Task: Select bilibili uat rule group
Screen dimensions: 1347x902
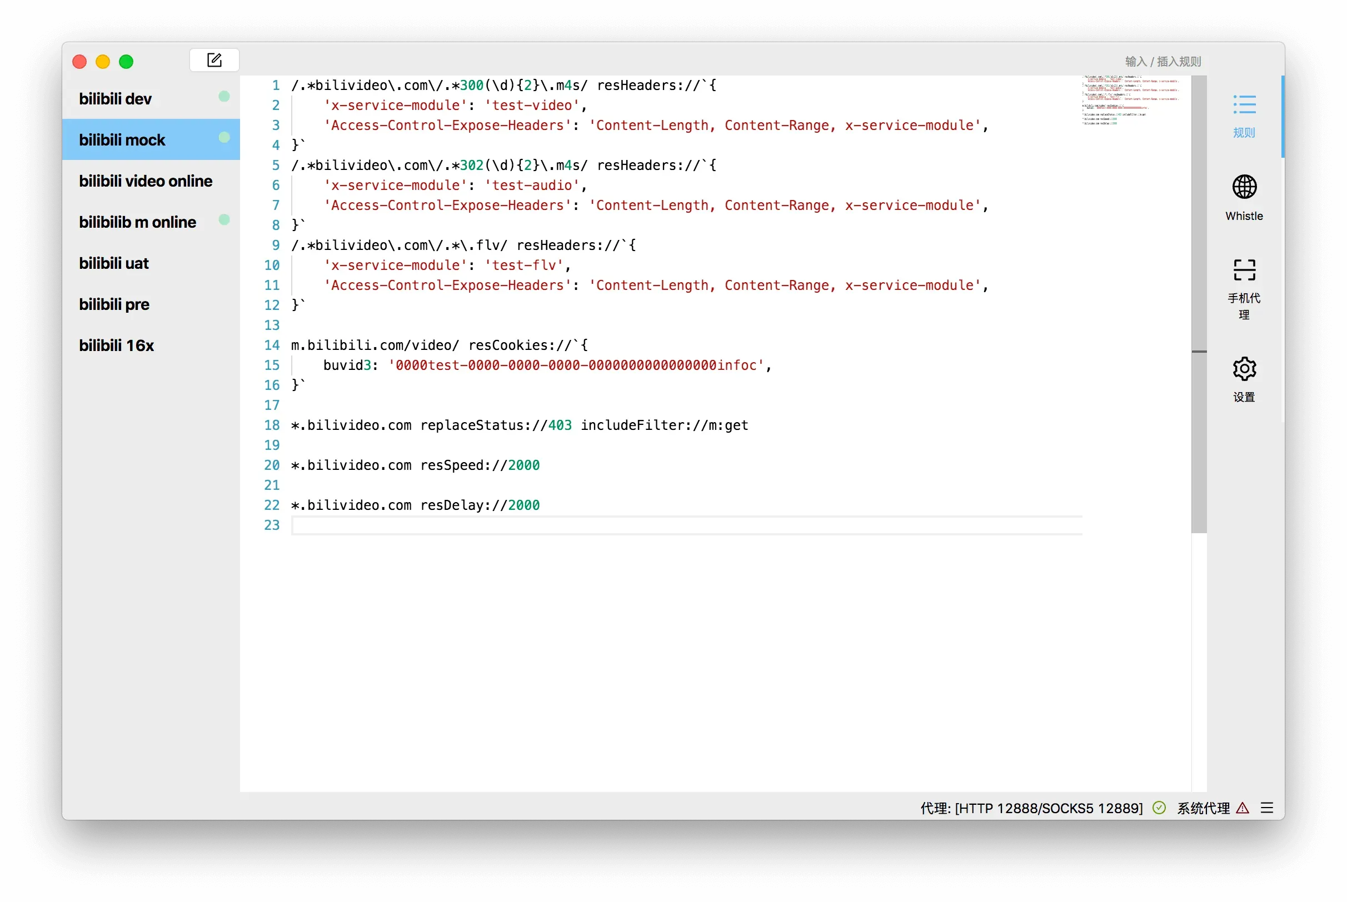Action: (x=114, y=263)
